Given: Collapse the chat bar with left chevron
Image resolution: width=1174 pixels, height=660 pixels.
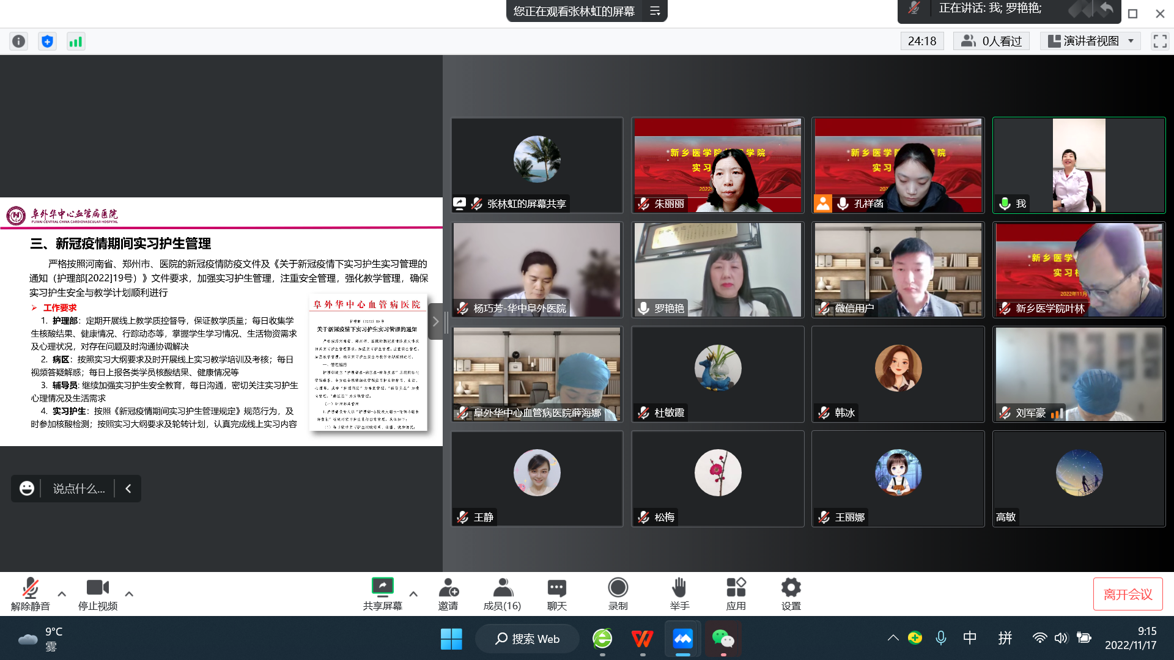Looking at the screenshot, I should coord(128,488).
